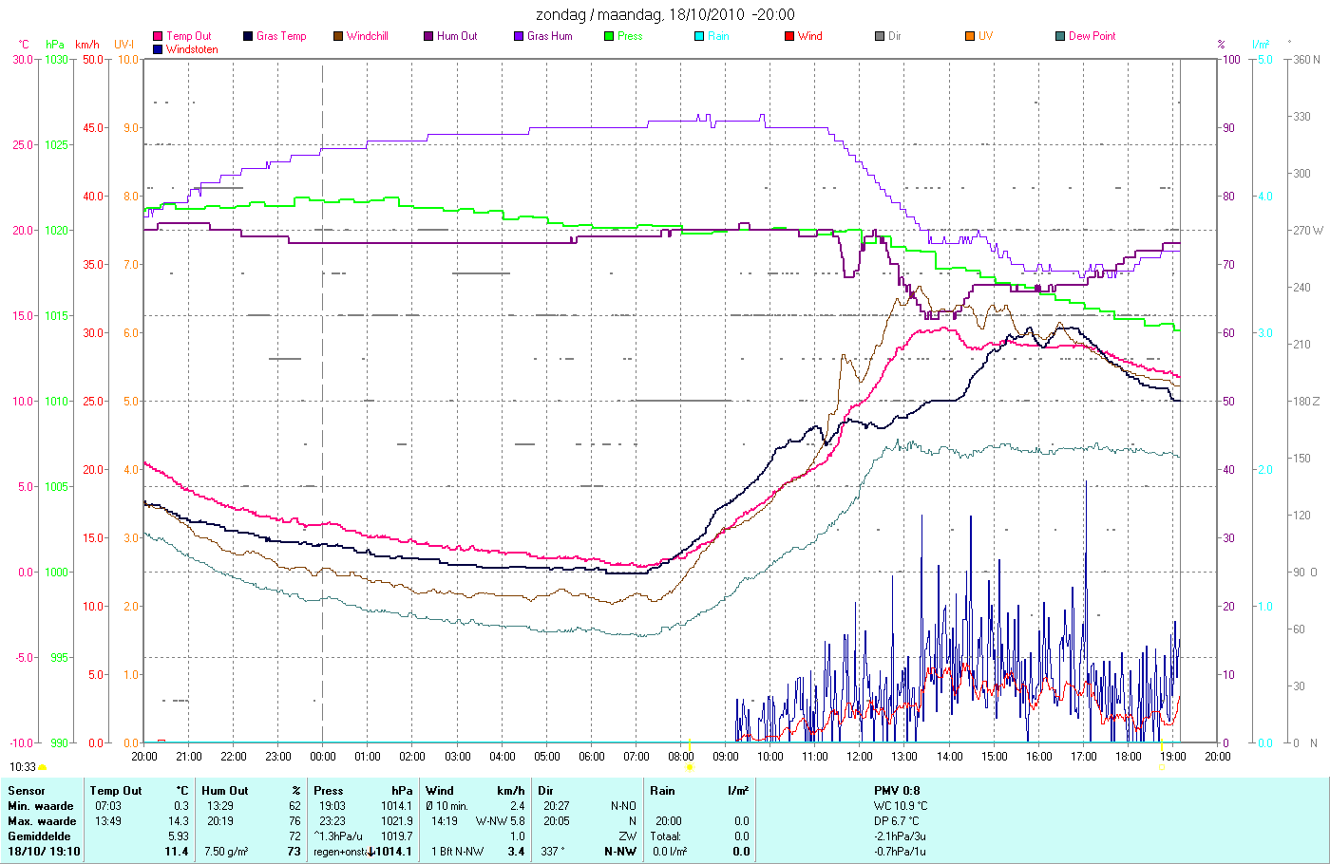
Task: Click the gray Dir legend square
Action: tap(880, 36)
